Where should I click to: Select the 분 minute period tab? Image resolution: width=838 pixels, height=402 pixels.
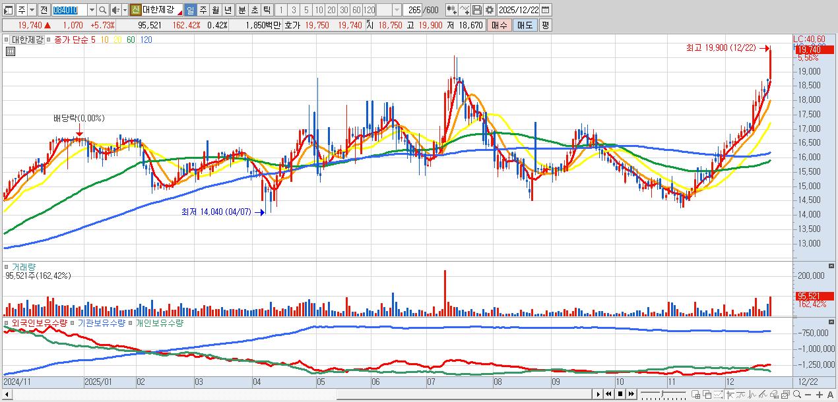coord(241,10)
